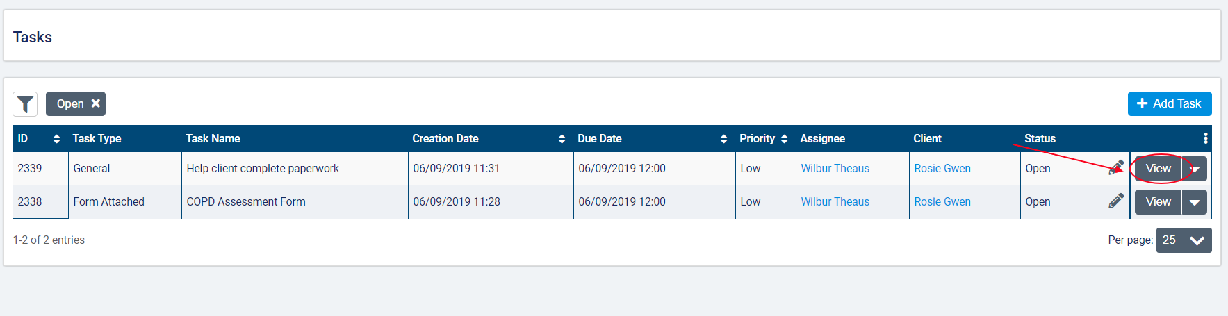Viewport: 1228px width, 316px height.
Task: Open column options three-dot menu
Action: [x=1205, y=138]
